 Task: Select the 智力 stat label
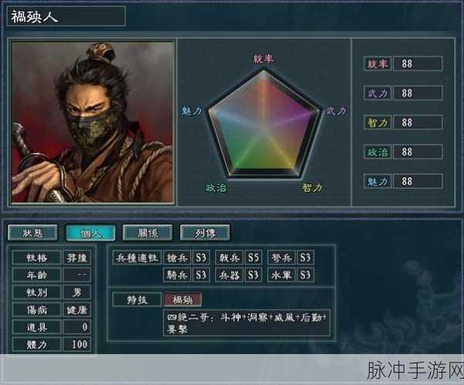(x=377, y=122)
